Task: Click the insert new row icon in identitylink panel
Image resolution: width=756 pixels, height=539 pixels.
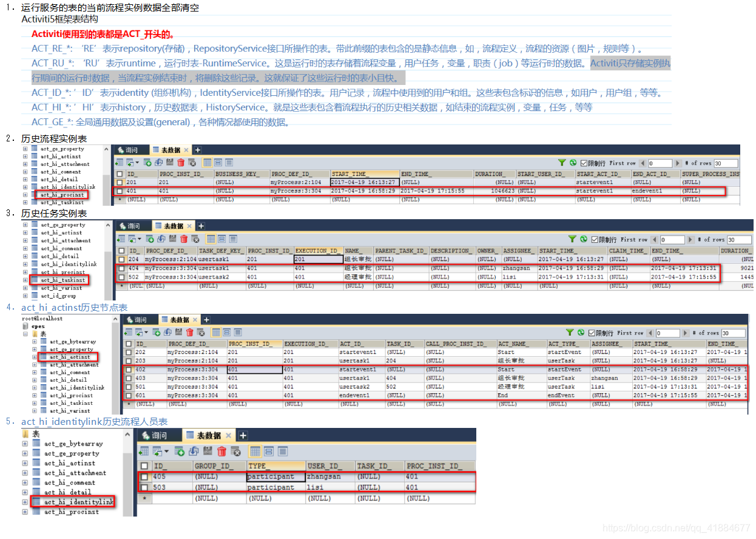Action: pos(180,451)
